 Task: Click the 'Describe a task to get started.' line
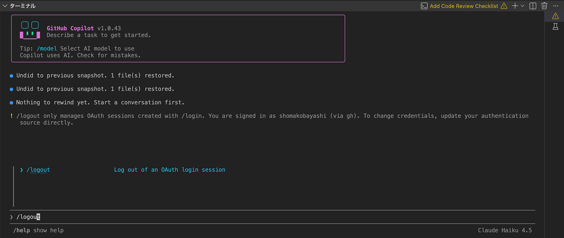click(99, 35)
